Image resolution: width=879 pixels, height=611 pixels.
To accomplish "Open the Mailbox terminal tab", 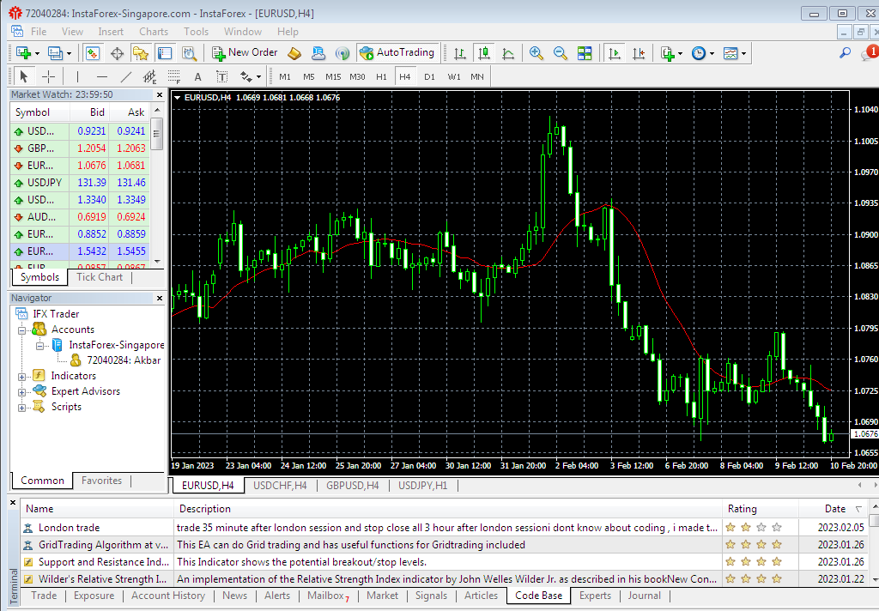I will (x=328, y=596).
